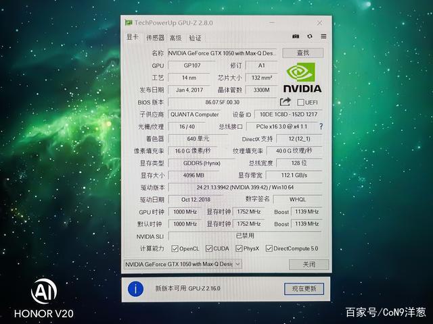Click the Oct 12, 2018 driver date
The width and height of the screenshot is (433, 324).
click(x=196, y=200)
